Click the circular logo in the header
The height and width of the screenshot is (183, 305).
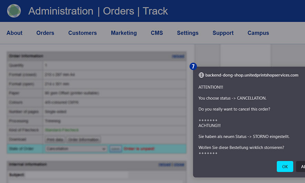[x=14, y=11]
